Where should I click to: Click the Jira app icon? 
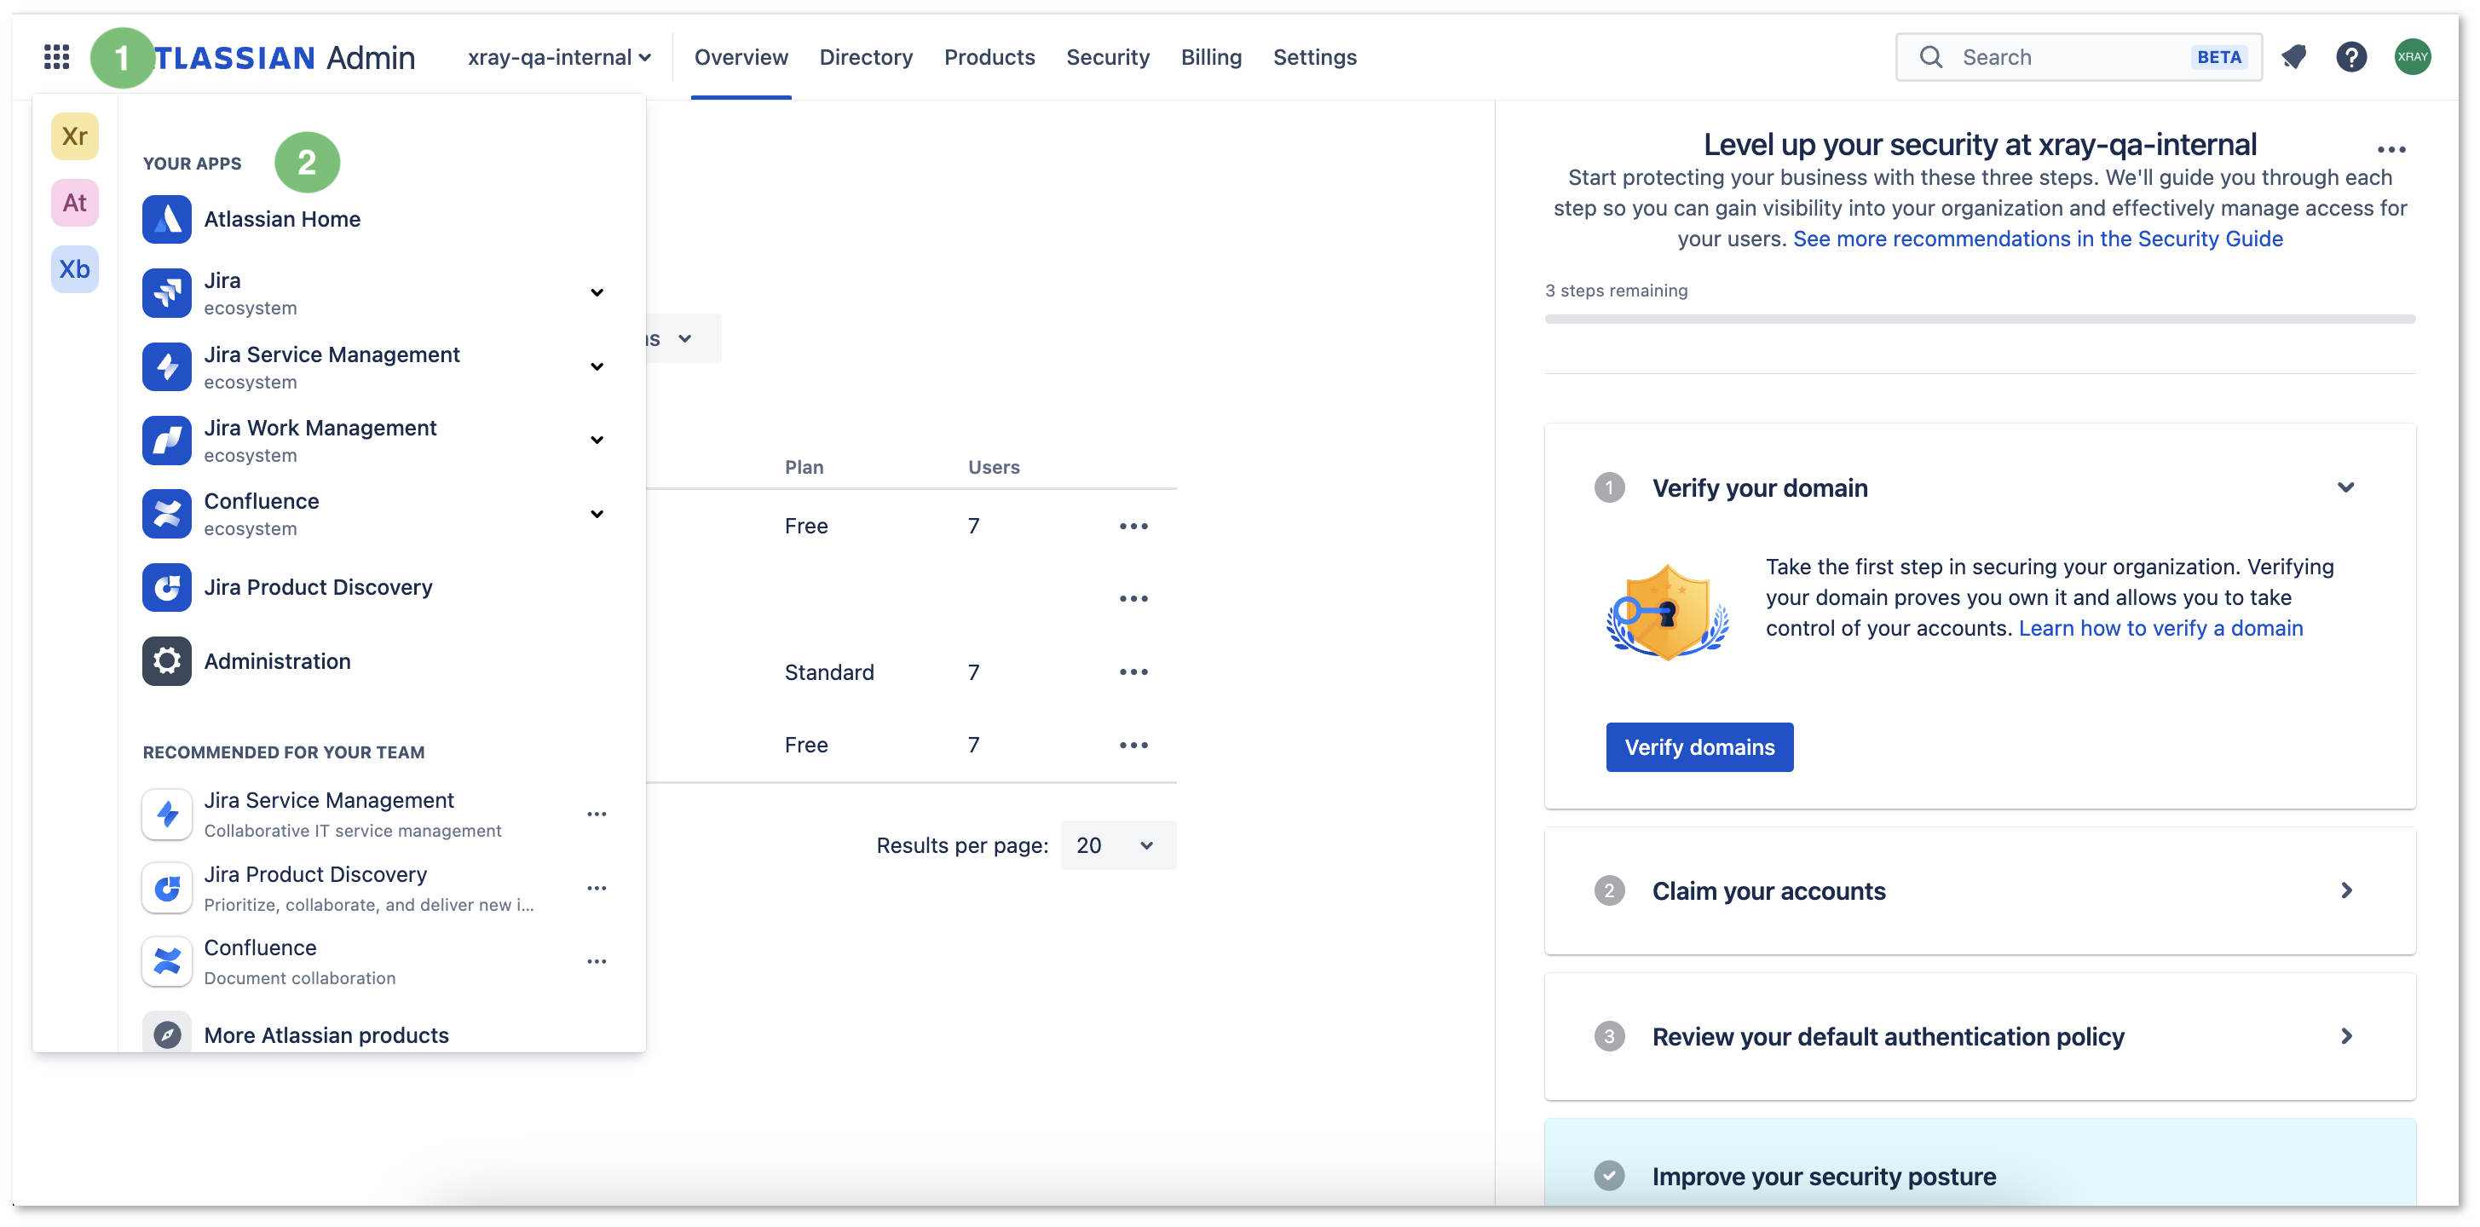point(166,292)
